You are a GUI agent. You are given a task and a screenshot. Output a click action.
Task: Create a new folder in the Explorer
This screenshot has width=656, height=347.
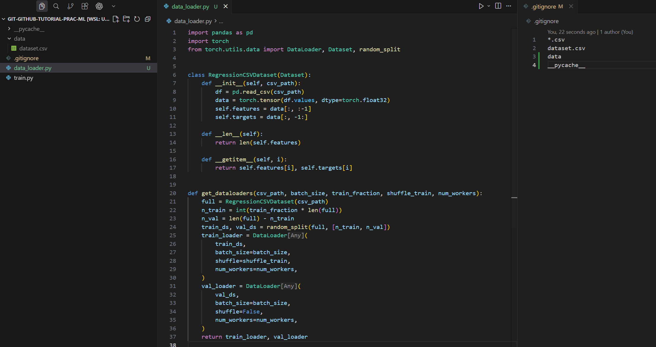click(x=126, y=19)
